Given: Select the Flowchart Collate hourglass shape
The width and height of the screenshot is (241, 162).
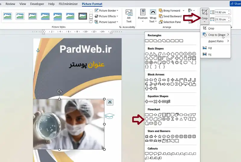Looking at the screenshot, I should (173, 119).
